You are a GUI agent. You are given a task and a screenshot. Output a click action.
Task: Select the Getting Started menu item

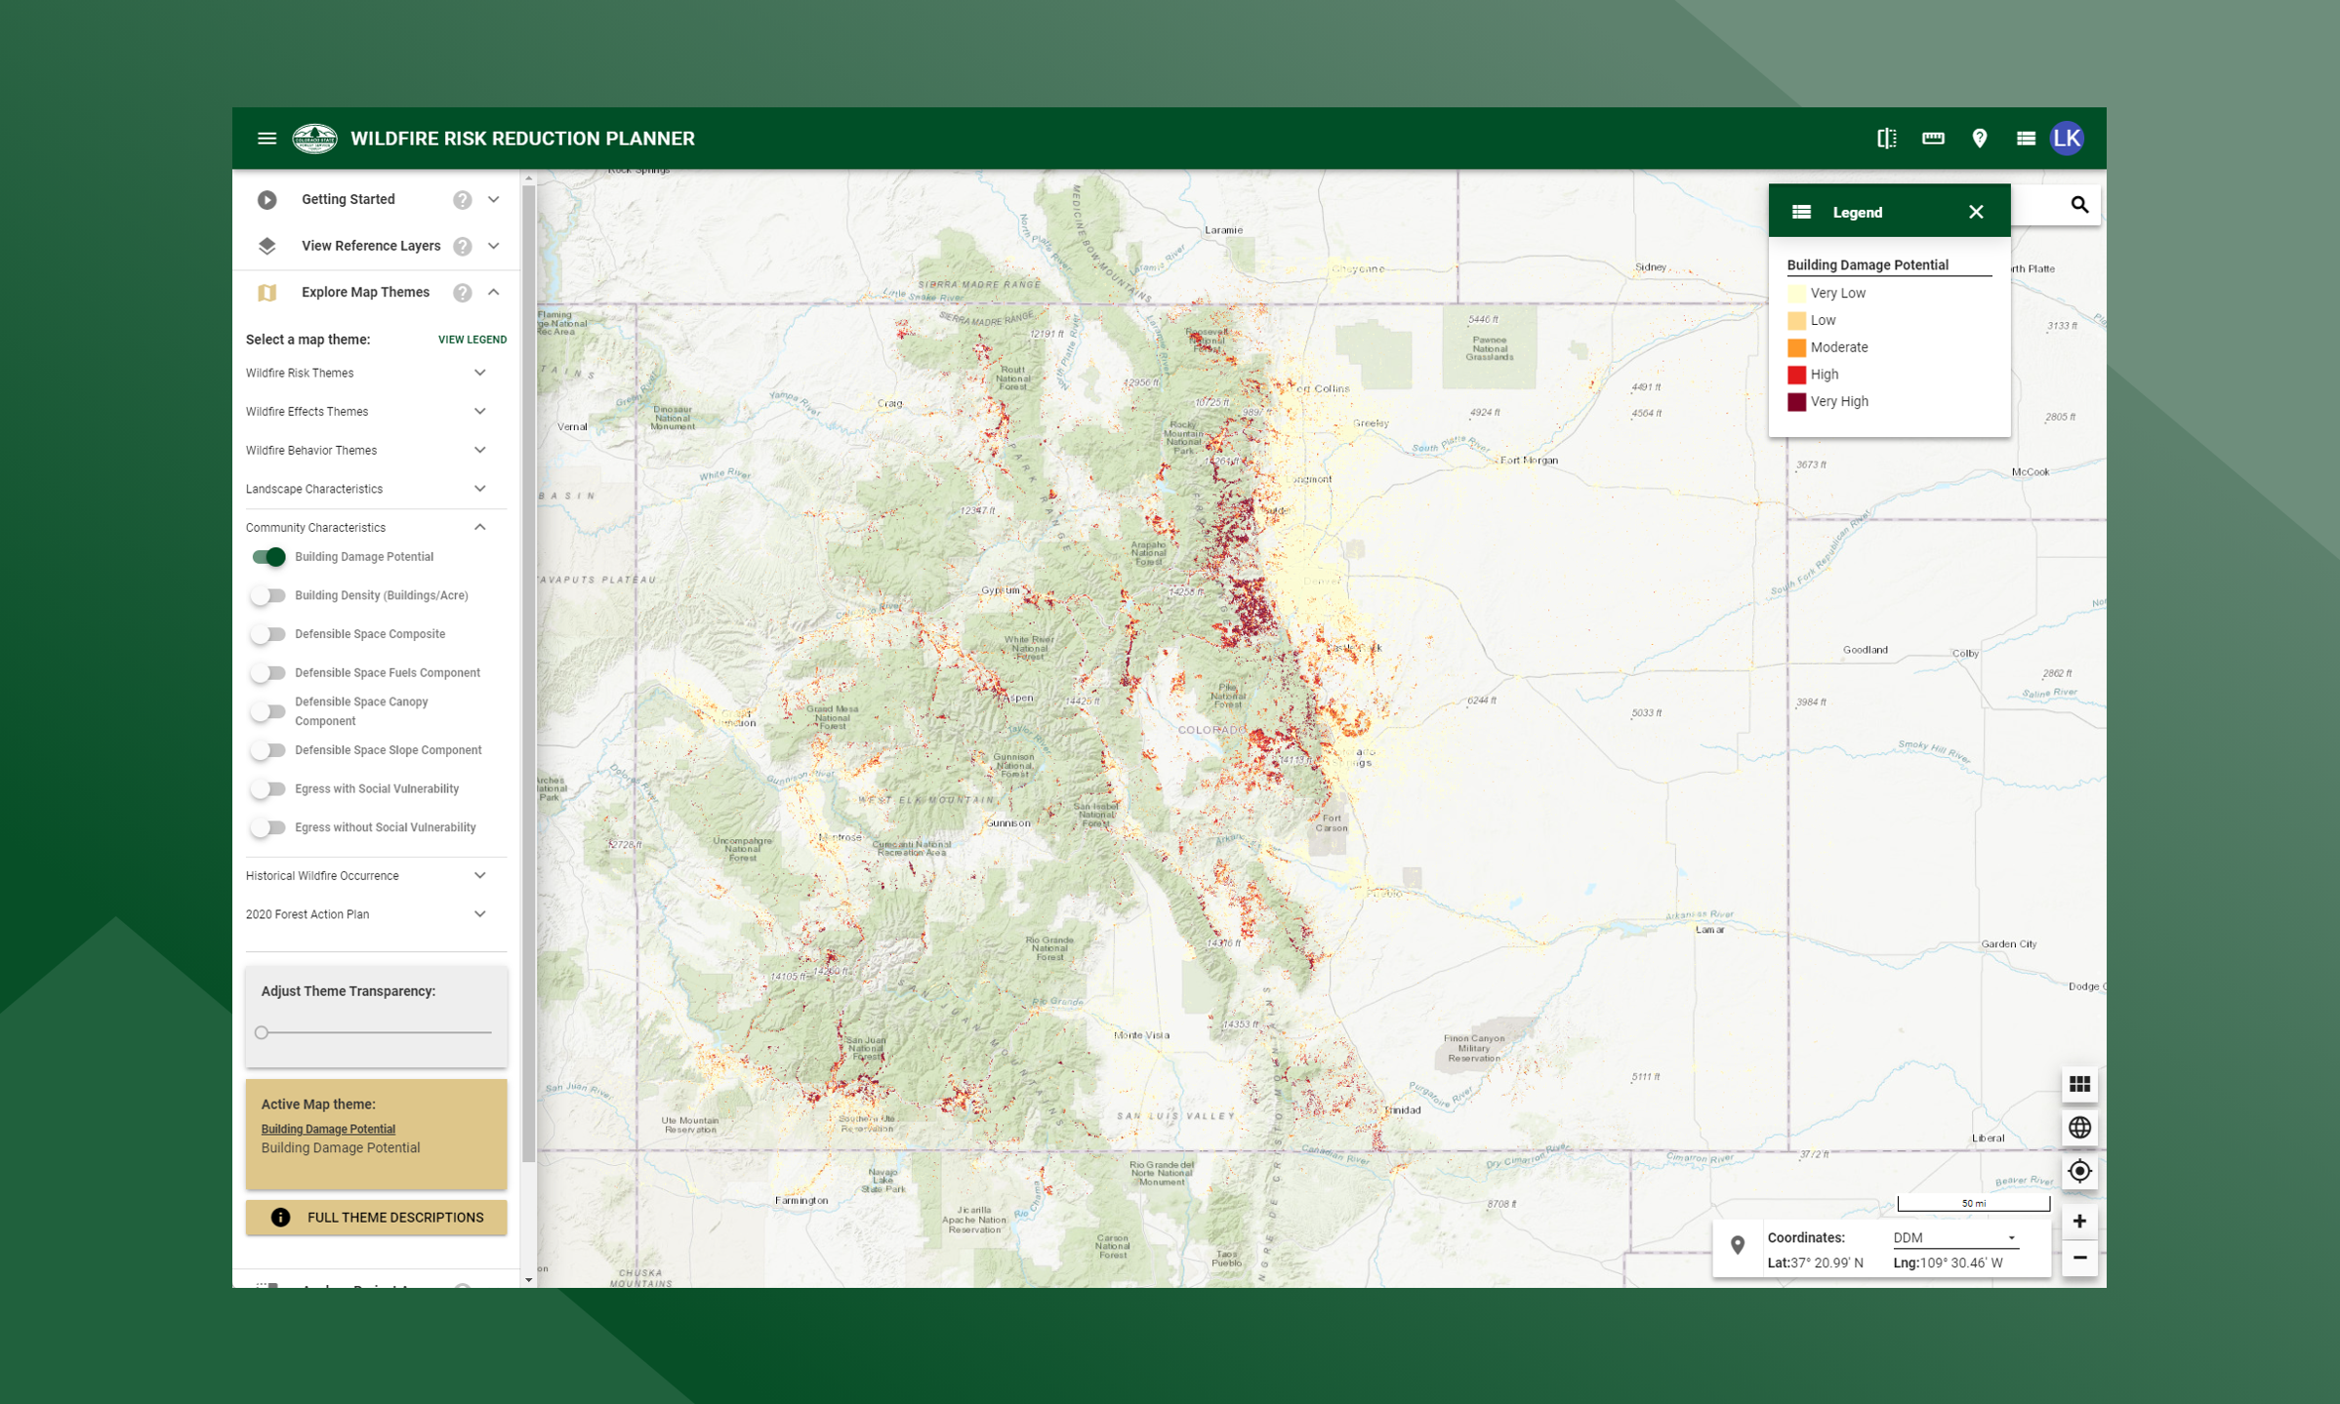349,200
